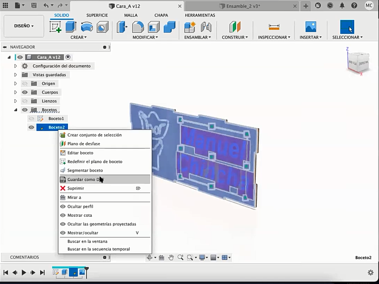Open timeline settings gear
This screenshot has height=284, width=379.
coord(370,273)
